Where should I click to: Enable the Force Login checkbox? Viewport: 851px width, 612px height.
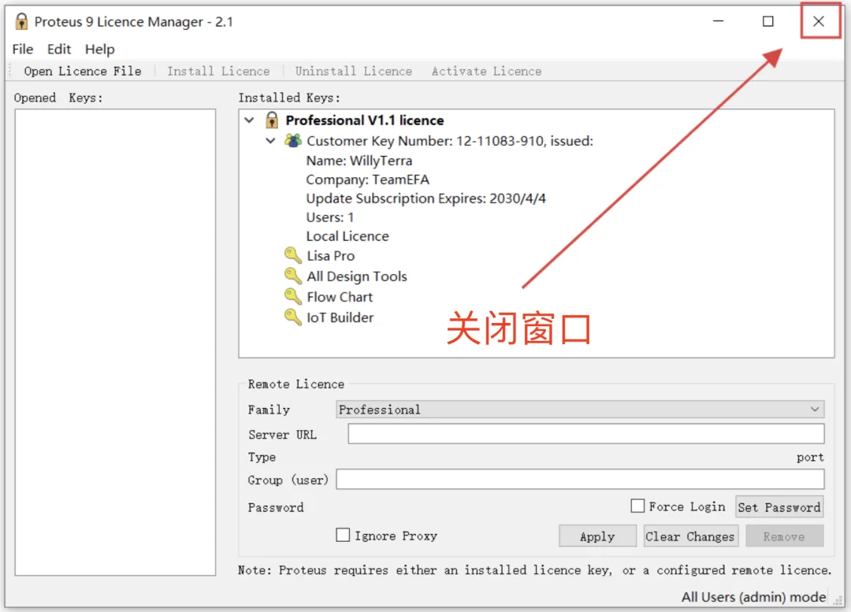point(637,506)
